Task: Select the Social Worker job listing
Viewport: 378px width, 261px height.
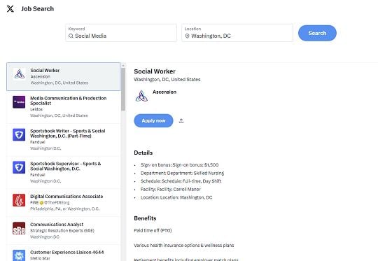Action: (64, 77)
